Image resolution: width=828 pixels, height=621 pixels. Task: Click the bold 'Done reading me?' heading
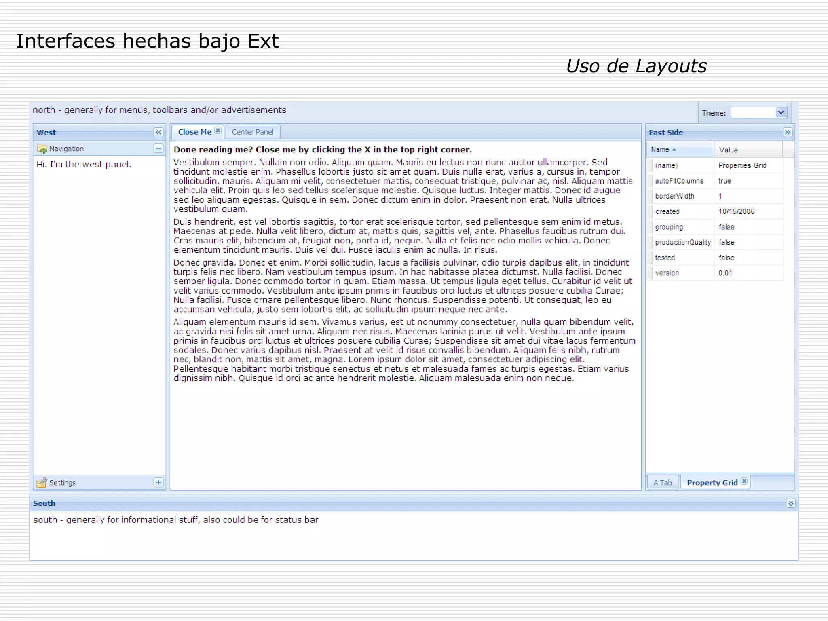pyautogui.click(x=323, y=149)
